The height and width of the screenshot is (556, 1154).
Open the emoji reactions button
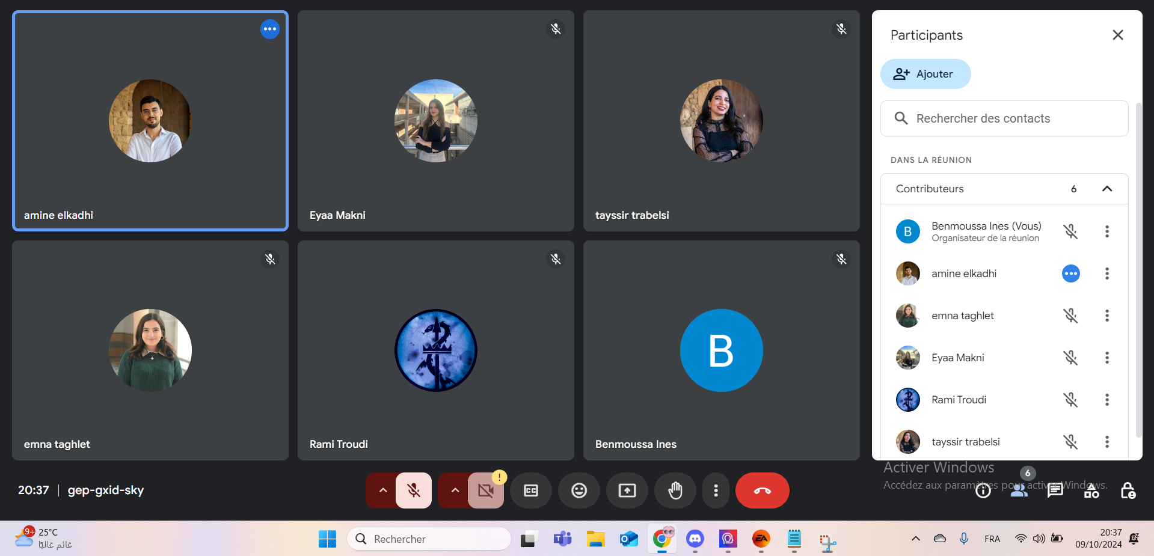tap(579, 490)
